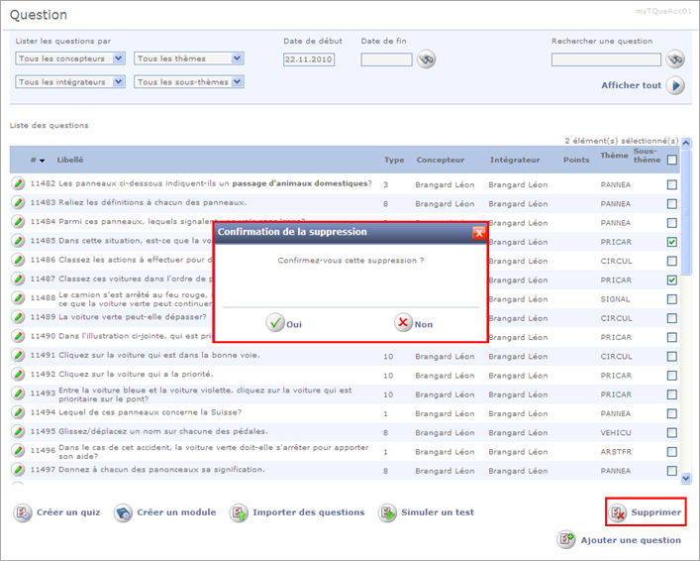Click the edit pencil icon for question 11482
The image size is (700, 561).
pyautogui.click(x=18, y=183)
